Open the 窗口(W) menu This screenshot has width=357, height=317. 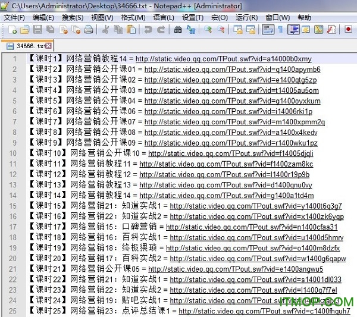pyautogui.click(x=278, y=17)
